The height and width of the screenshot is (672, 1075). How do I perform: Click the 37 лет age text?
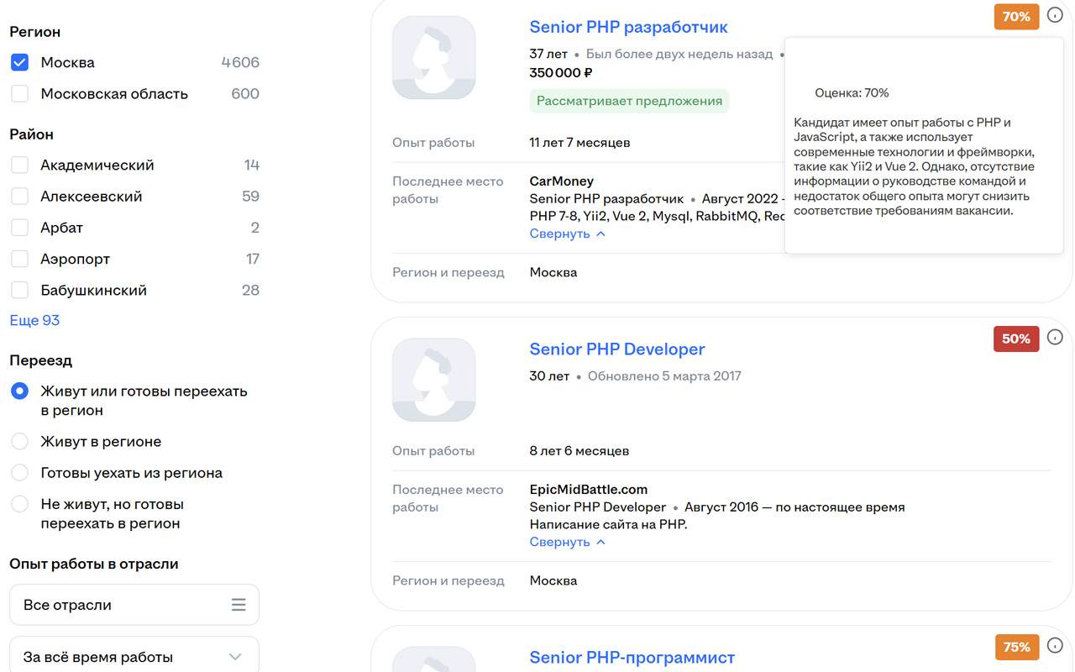(549, 54)
